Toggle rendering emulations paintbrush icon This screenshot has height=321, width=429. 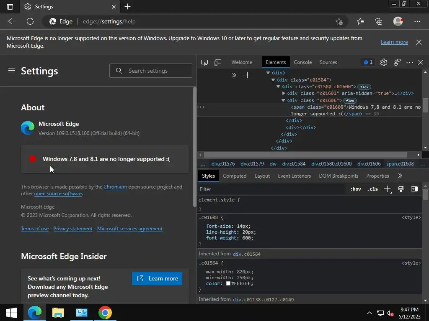401,189
